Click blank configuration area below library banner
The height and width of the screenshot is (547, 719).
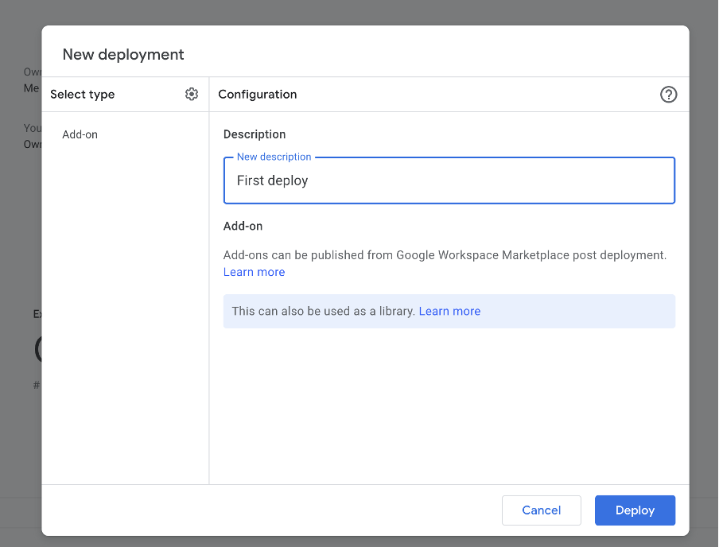[x=449, y=405]
